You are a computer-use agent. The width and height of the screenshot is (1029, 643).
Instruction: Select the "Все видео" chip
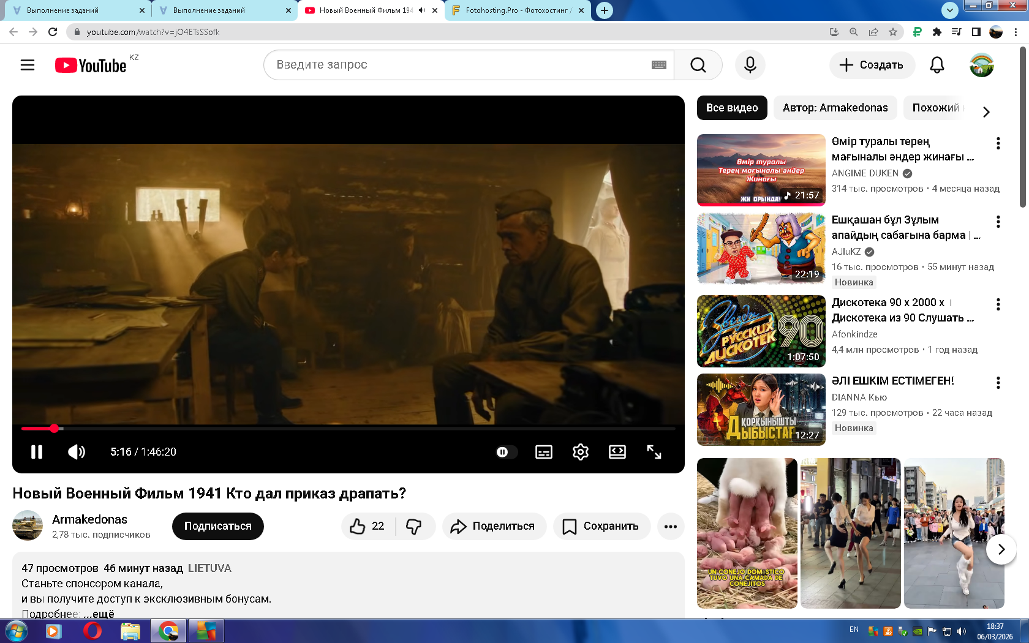[x=732, y=108]
